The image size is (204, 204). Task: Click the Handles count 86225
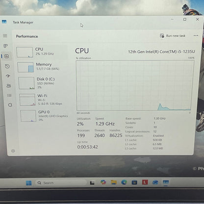[x=116, y=135]
